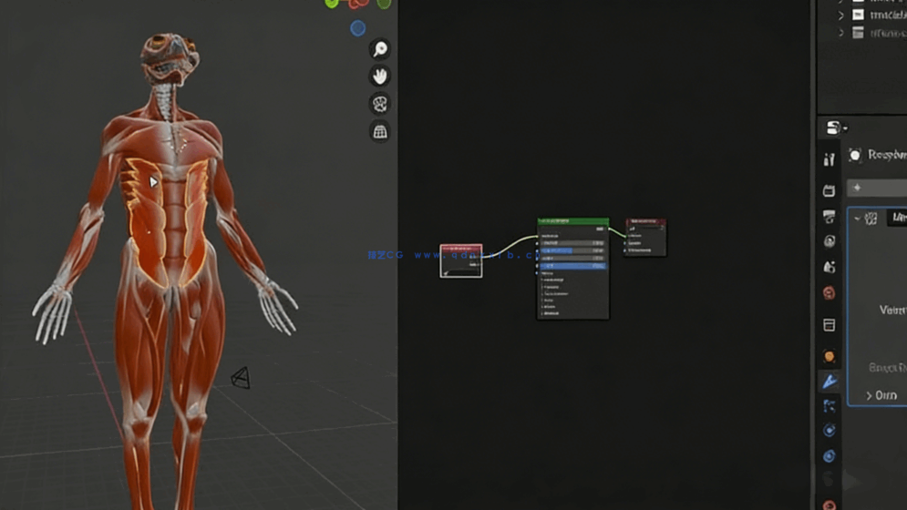The height and width of the screenshot is (510, 907).
Task: Open the Data properties tab icon
Action: click(829, 479)
